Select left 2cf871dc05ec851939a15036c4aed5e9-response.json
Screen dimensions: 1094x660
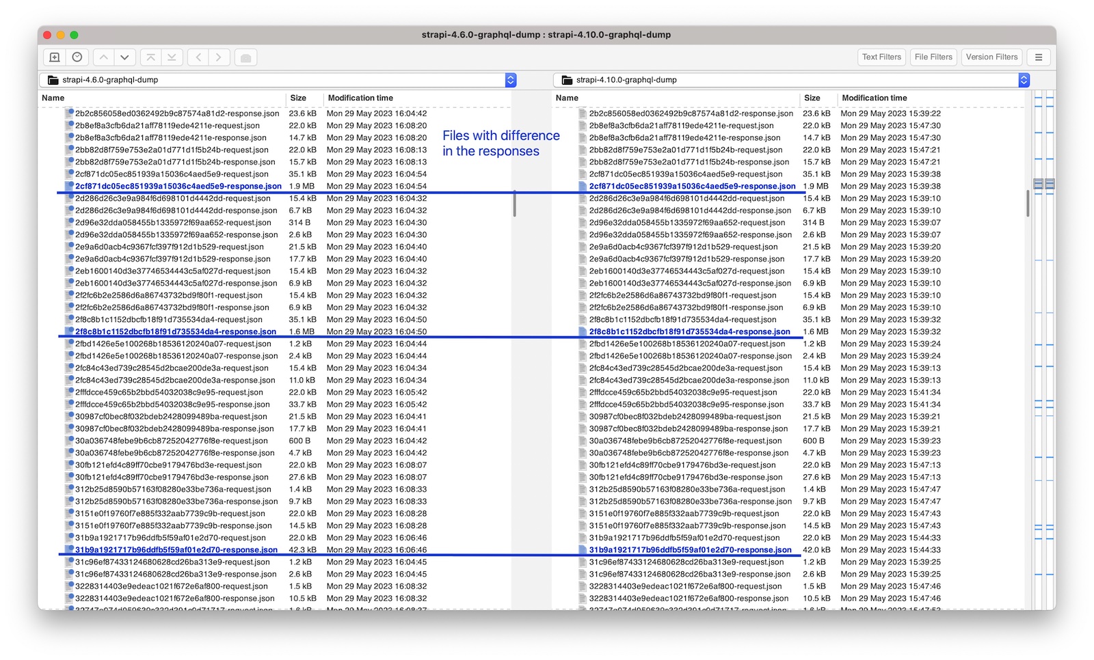178,186
